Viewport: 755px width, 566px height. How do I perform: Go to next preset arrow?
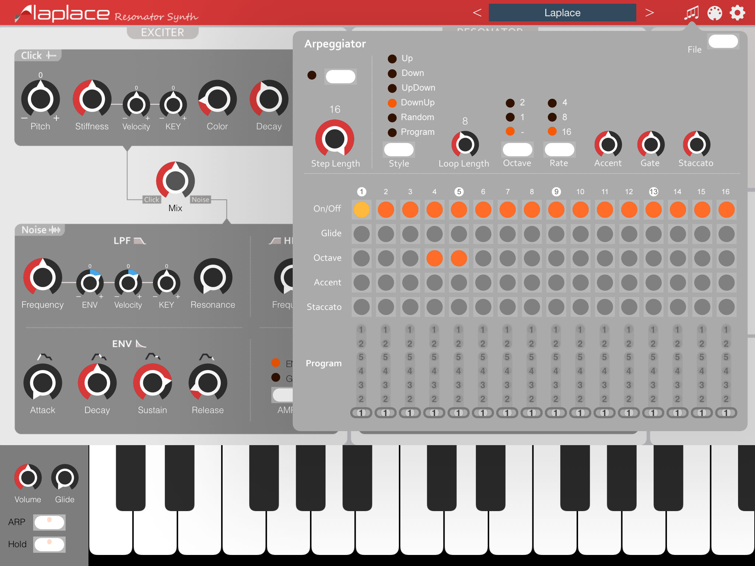650,13
